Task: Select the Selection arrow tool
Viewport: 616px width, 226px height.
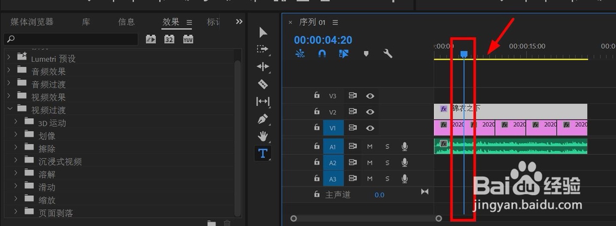Action: (263, 32)
